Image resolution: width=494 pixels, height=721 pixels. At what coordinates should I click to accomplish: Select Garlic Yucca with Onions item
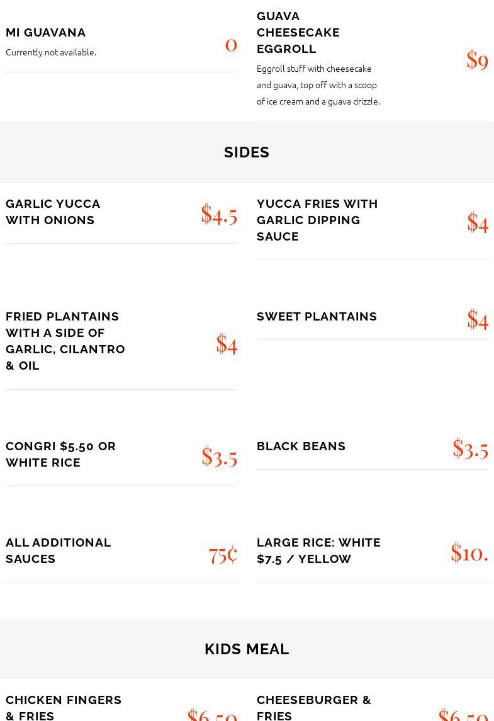[53, 212]
